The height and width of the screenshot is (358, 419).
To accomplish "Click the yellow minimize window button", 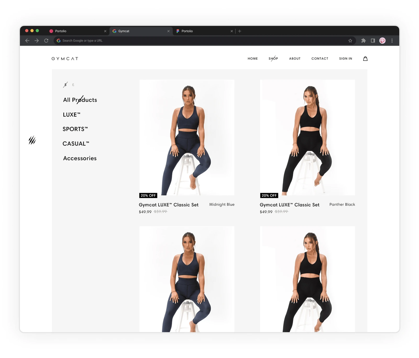I will (x=32, y=31).
